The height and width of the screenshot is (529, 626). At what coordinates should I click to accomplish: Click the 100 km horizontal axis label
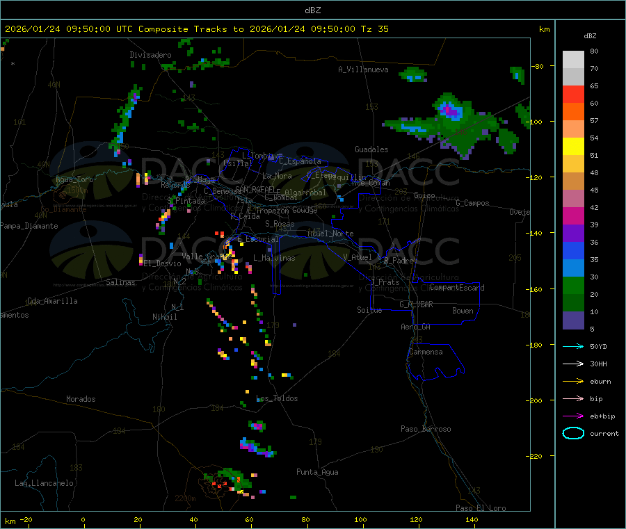click(x=360, y=519)
